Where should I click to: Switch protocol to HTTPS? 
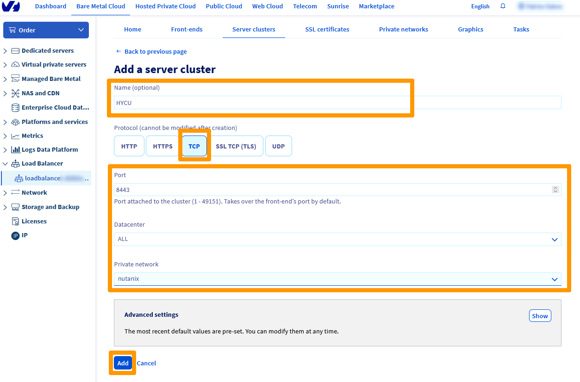click(162, 146)
